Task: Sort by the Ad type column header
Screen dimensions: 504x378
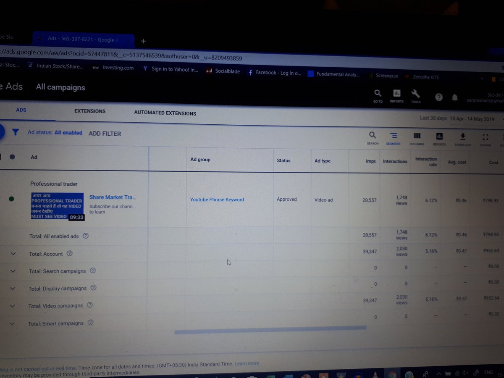Action: tap(323, 161)
